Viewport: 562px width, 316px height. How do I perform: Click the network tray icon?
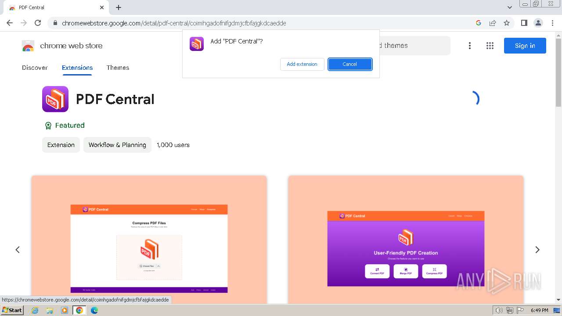pyautogui.click(x=510, y=310)
